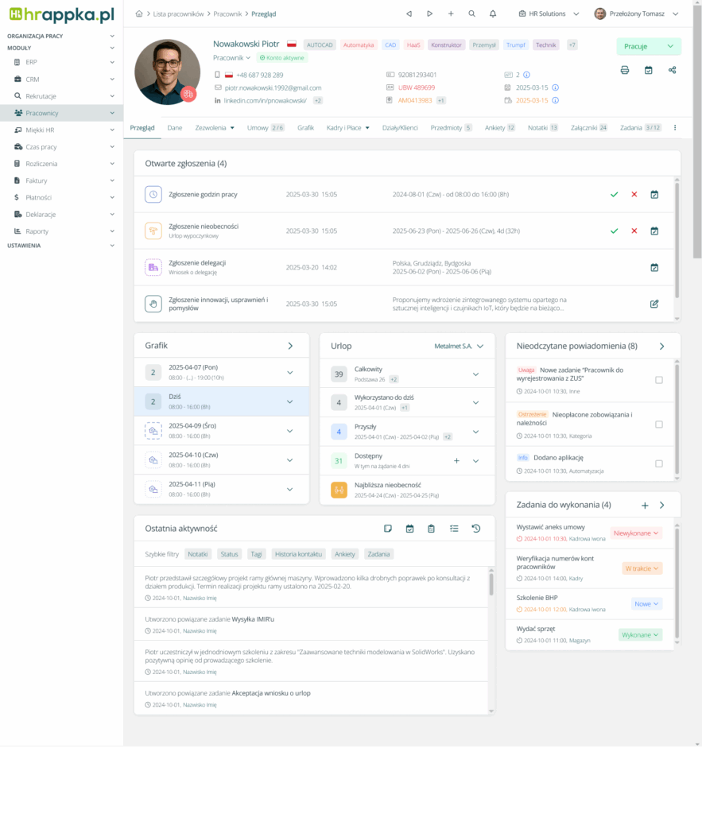Mark 'Dodano aplikację' notification checkbox
The height and width of the screenshot is (814, 702).
click(658, 463)
